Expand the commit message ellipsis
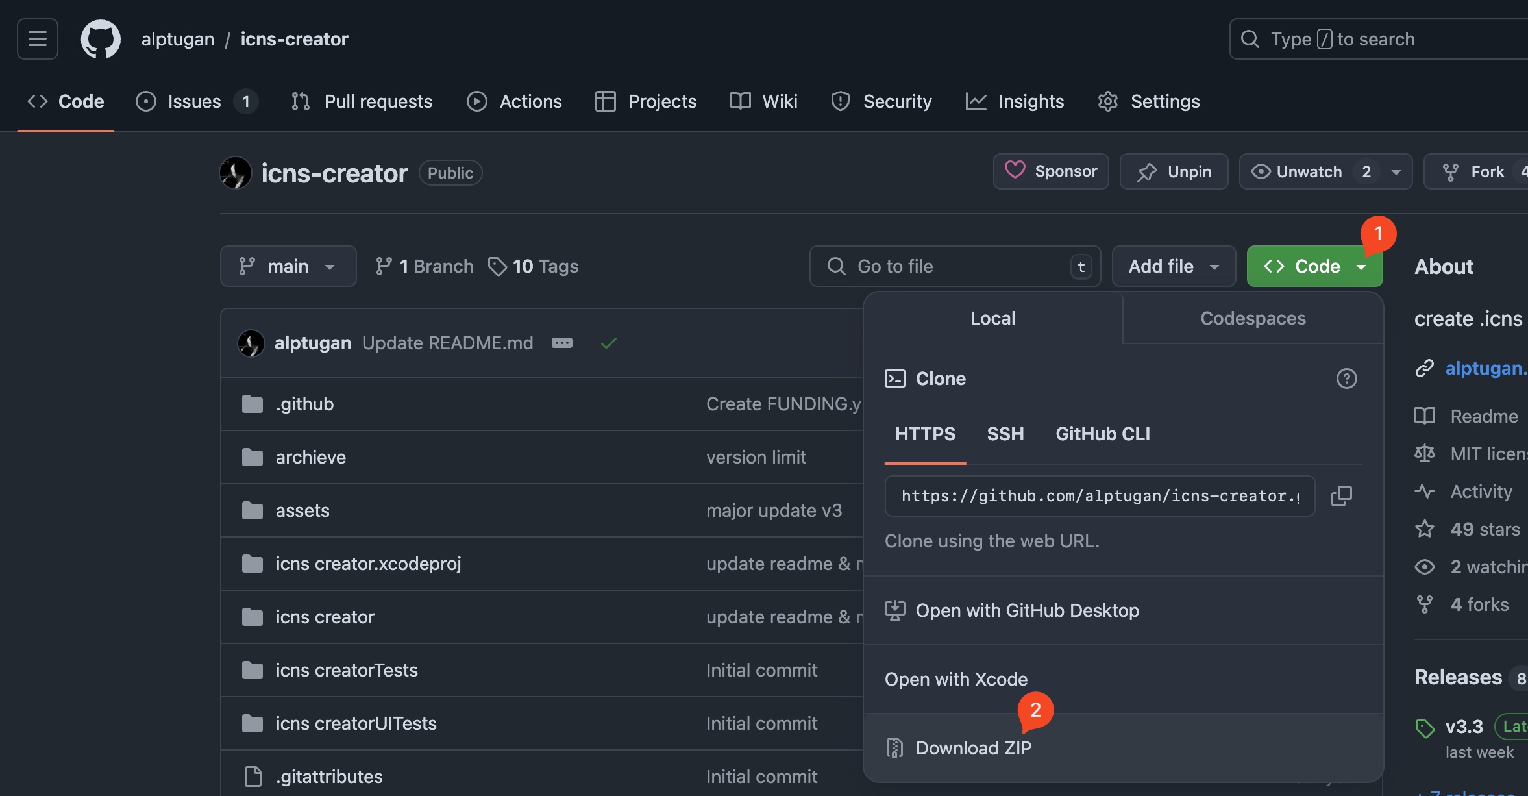 [x=561, y=343]
